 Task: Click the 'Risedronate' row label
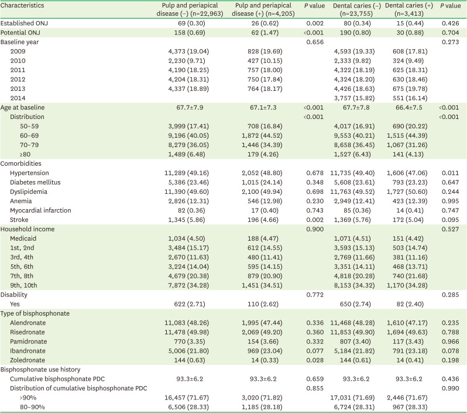tap(27, 332)
